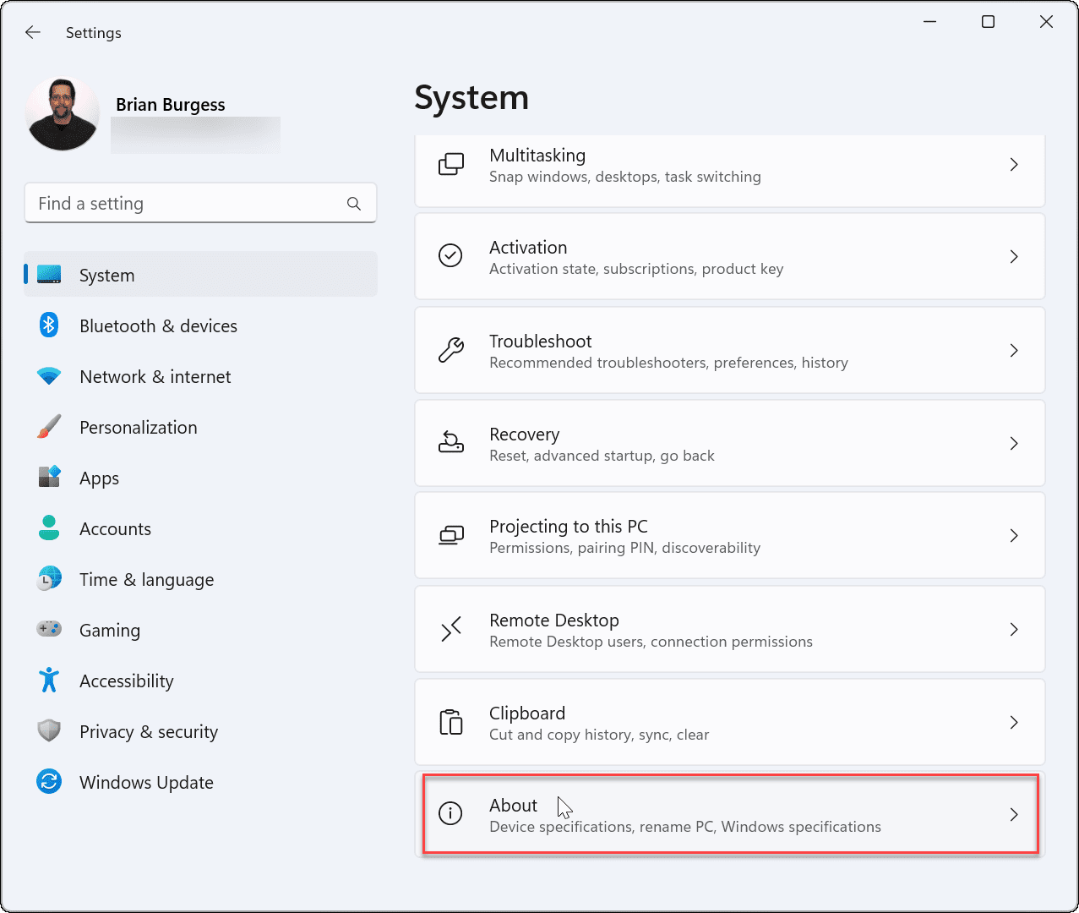Screen dimensions: 1079x913
Task: Click the Windows Update refresh icon
Action: [49, 782]
